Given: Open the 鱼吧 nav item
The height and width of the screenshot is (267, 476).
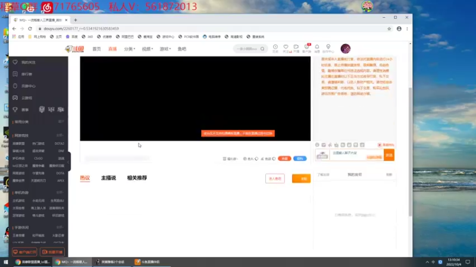Looking at the screenshot, I should point(182,49).
